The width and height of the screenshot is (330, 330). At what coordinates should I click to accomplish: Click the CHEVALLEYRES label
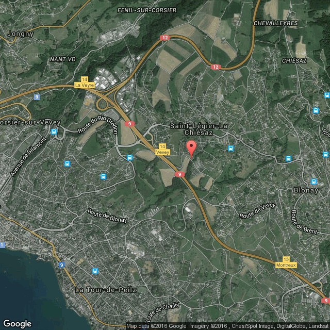coord(275,23)
